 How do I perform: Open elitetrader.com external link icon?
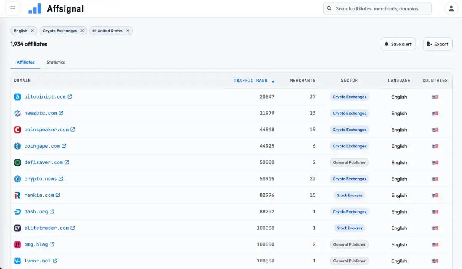tap(73, 228)
